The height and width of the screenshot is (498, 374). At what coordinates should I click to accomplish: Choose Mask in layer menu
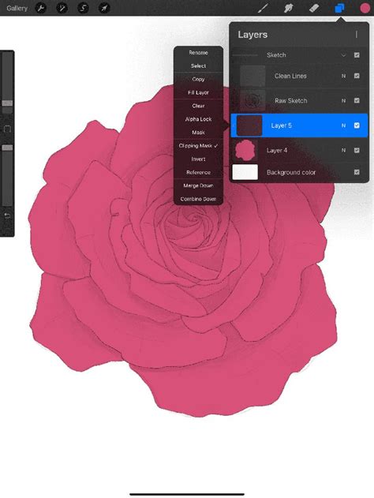[198, 133]
